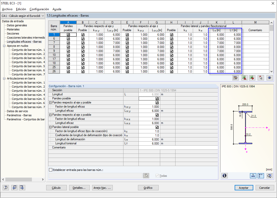Click the Excel export icon with red up arrow
The width and height of the screenshot is (277, 198).
[244, 78]
